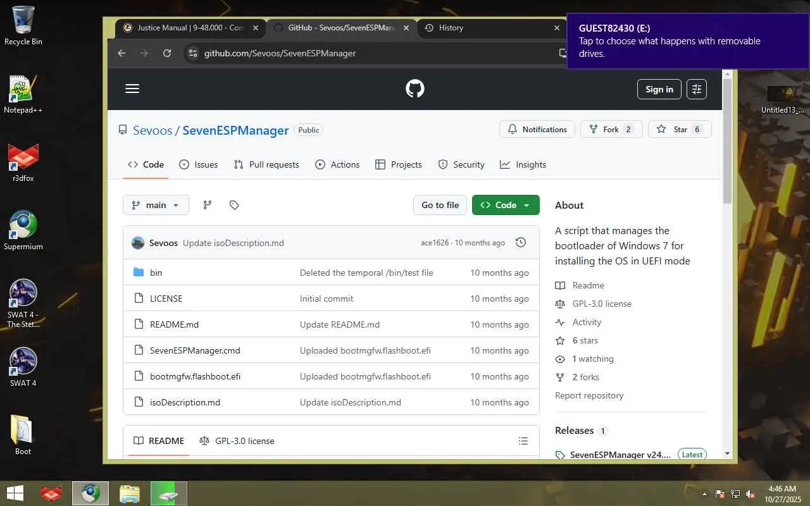
Task: Fork the SevenESPManager repository
Action: [x=611, y=129]
